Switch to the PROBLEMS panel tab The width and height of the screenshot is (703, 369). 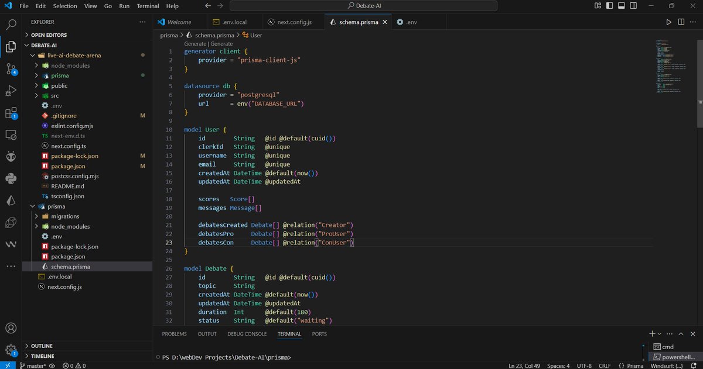pos(175,334)
